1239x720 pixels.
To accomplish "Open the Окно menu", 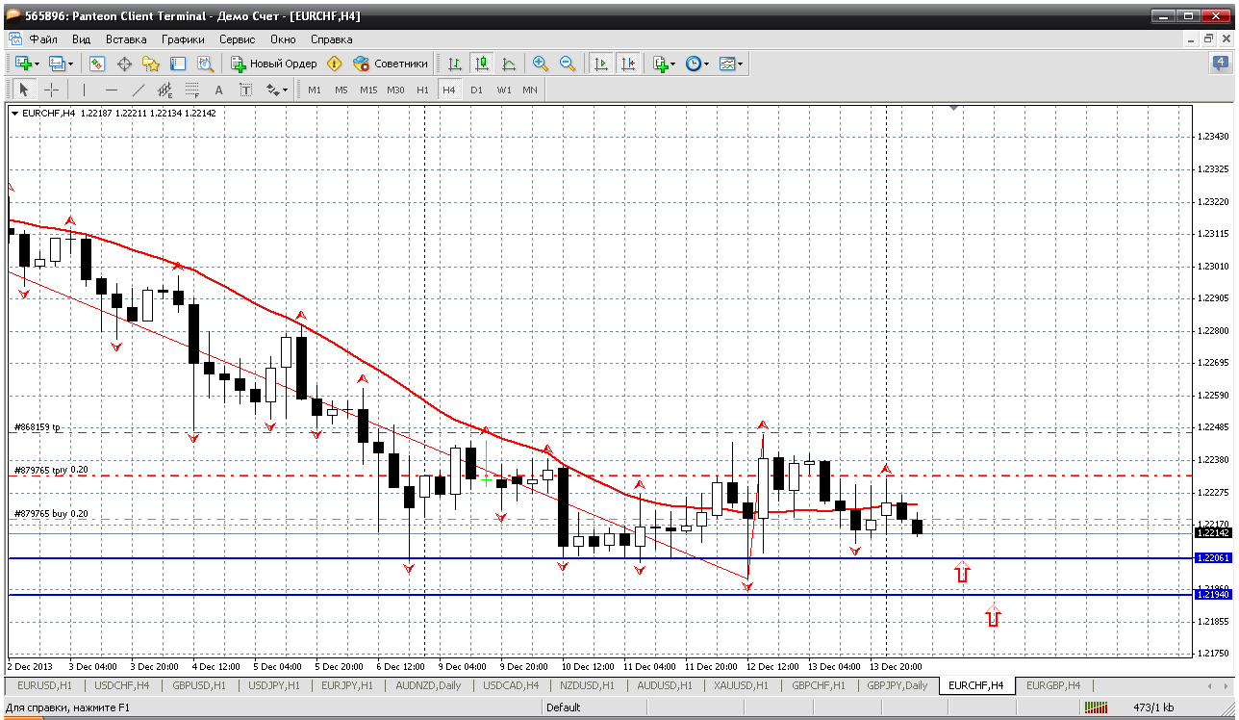I will click(283, 39).
